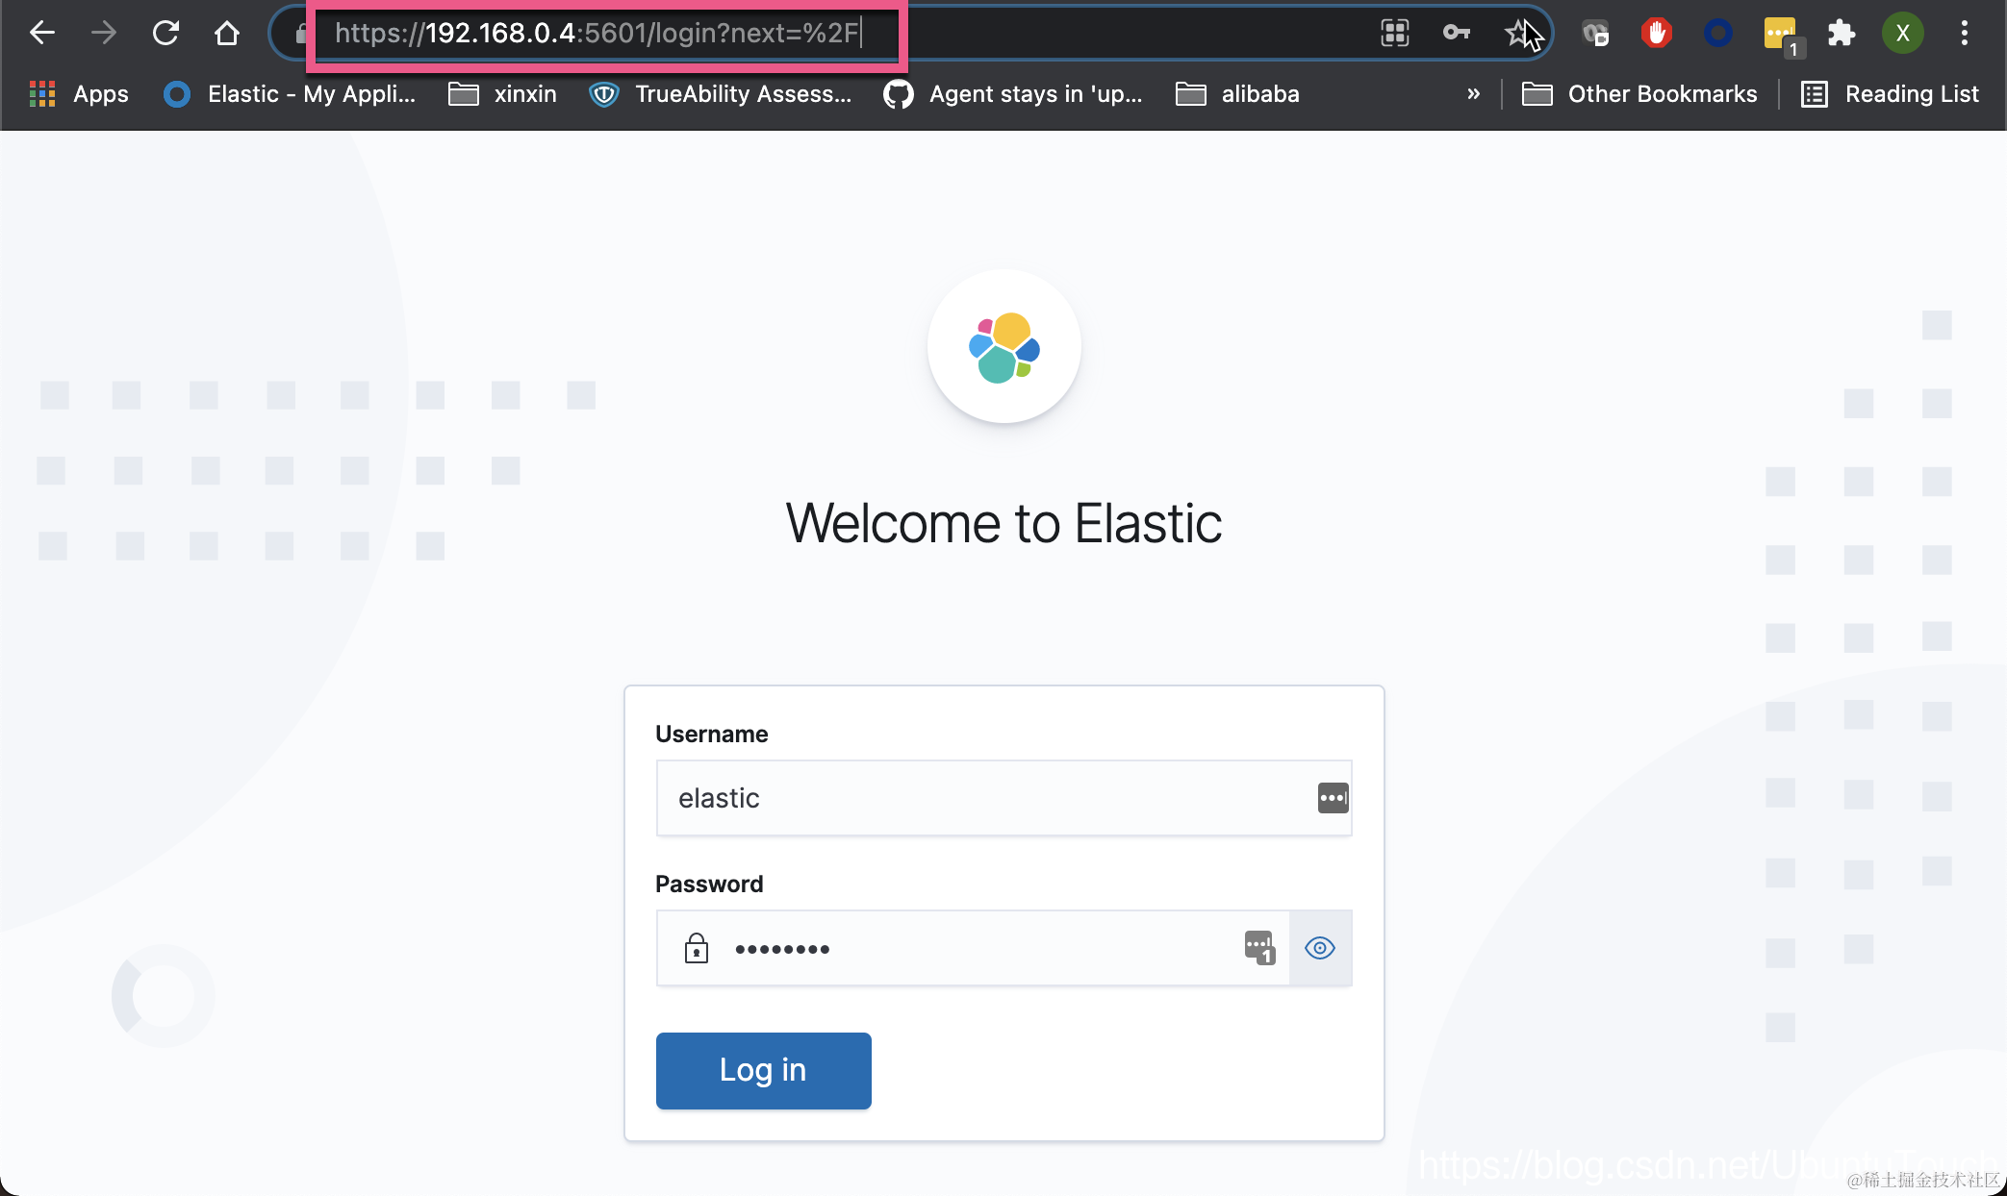Click the password manager icon in the Password field
Screen dimensions: 2007x1196
point(1258,947)
